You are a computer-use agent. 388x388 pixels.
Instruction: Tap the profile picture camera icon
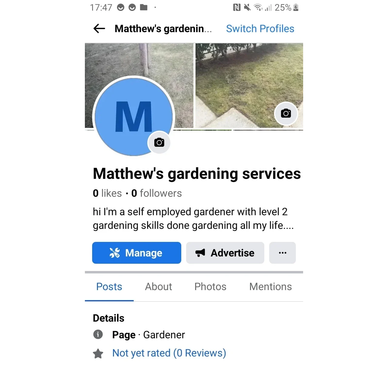[x=159, y=142]
